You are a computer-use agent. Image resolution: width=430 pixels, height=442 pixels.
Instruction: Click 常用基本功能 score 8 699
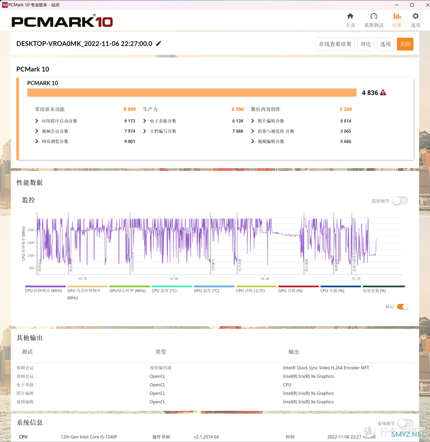129,109
